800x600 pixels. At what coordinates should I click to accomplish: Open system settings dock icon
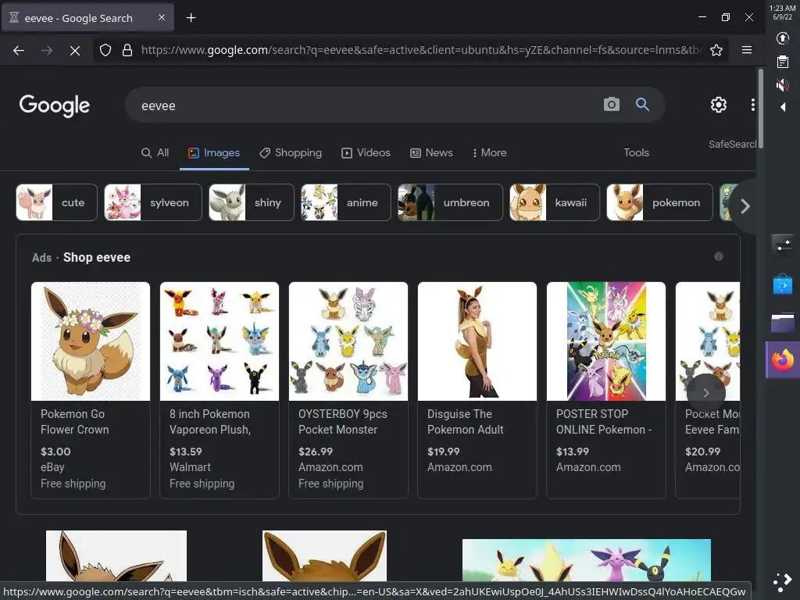tap(782, 244)
